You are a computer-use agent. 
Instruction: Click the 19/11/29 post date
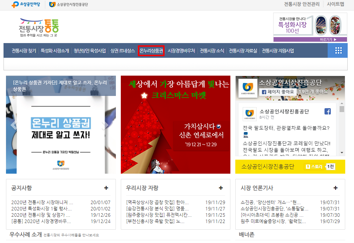tap(215, 202)
